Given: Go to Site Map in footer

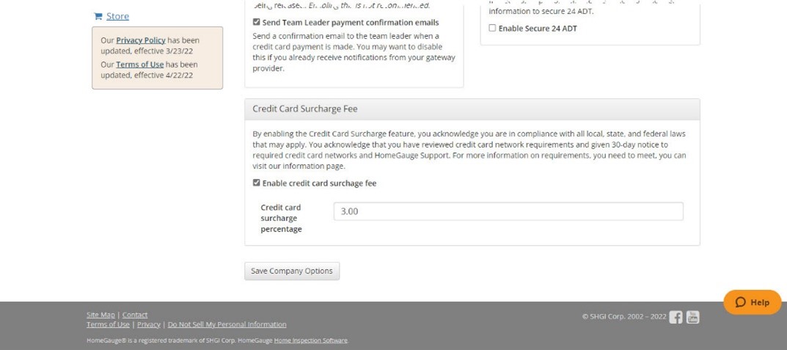Looking at the screenshot, I should pyautogui.click(x=100, y=315).
